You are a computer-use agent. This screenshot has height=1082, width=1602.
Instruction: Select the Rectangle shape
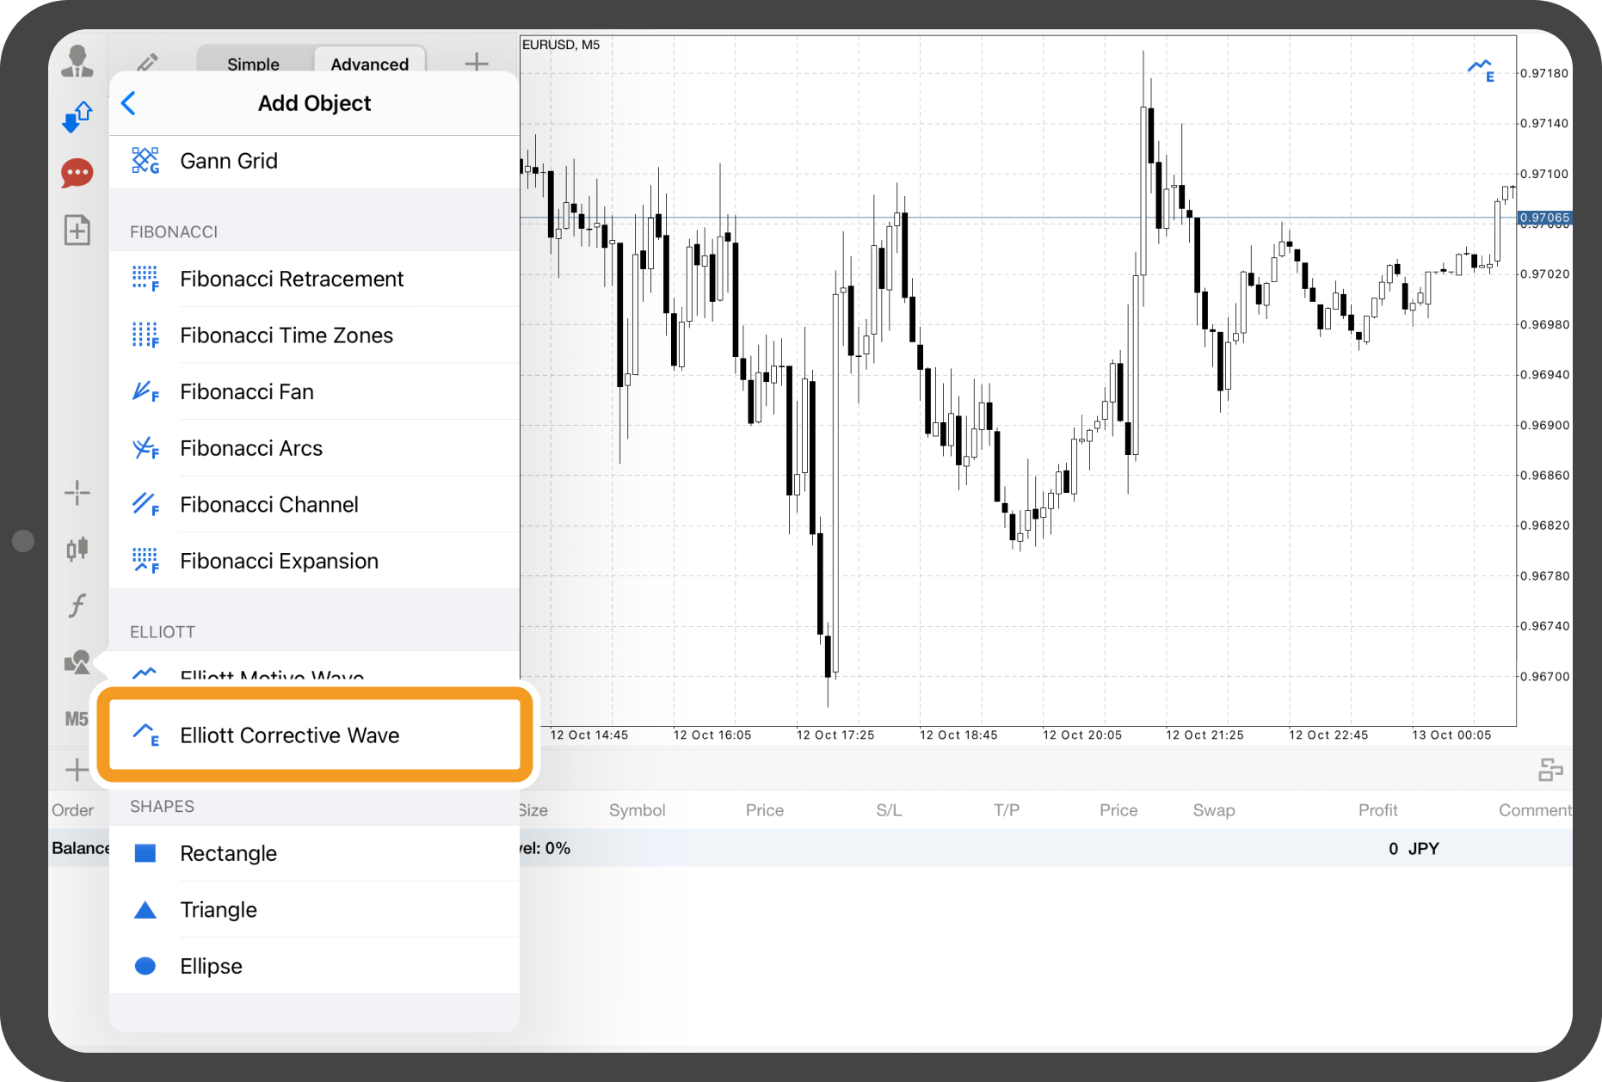click(228, 853)
